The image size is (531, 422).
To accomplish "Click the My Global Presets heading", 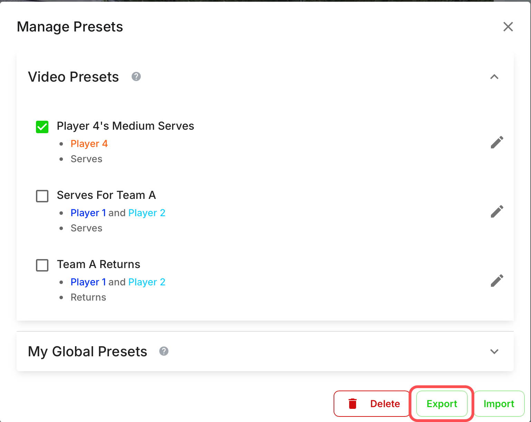I will point(87,351).
